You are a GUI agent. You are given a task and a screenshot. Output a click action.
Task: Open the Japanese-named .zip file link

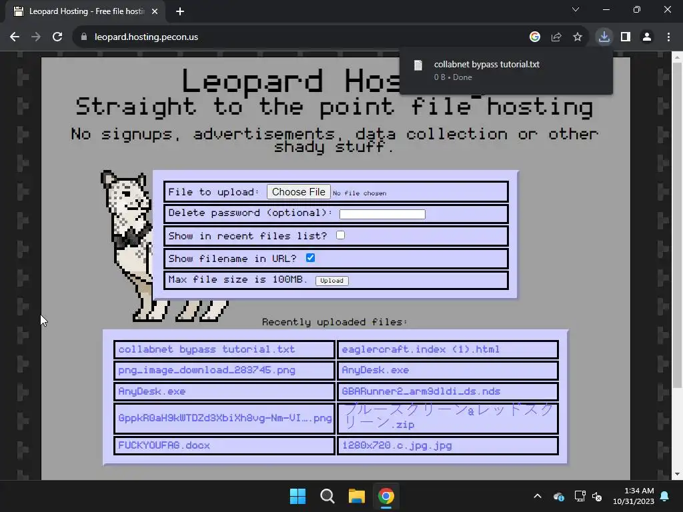(448, 417)
